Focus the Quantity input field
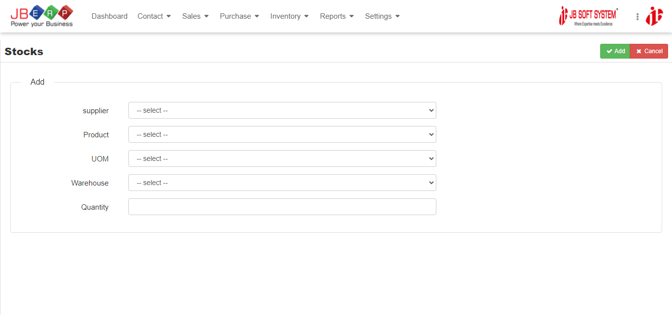 [x=282, y=207]
